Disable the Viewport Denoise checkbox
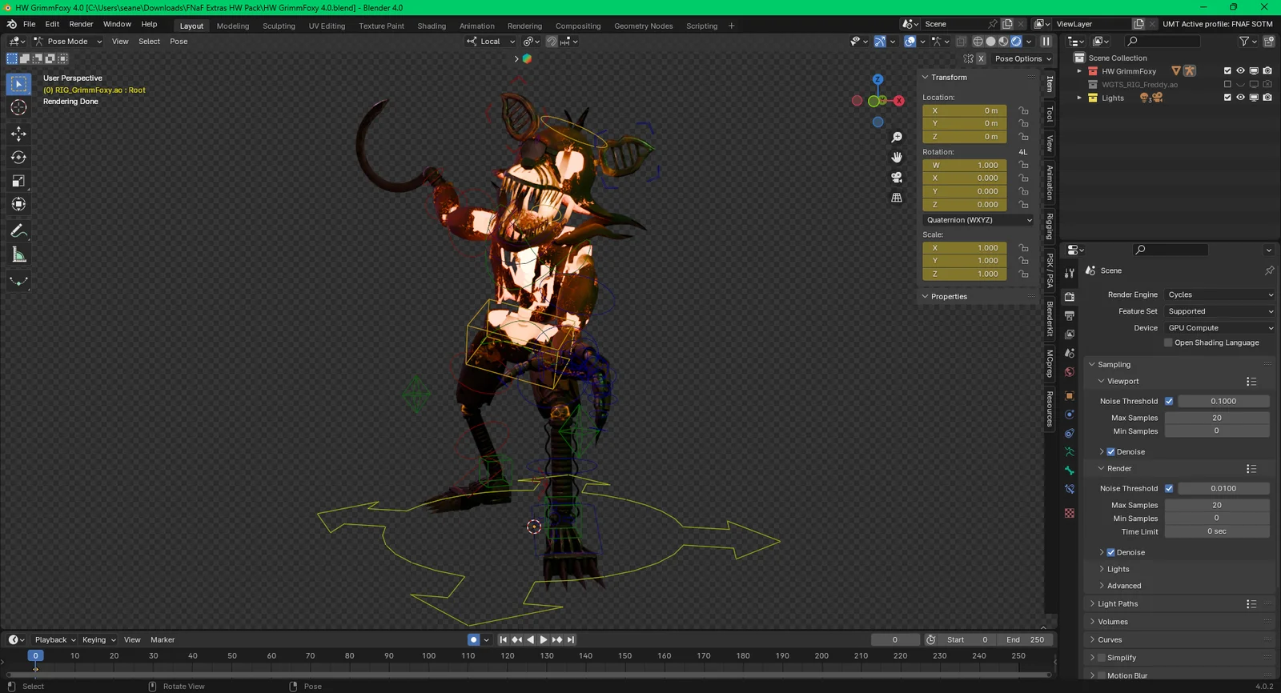This screenshot has height=693, width=1281. tap(1110, 452)
